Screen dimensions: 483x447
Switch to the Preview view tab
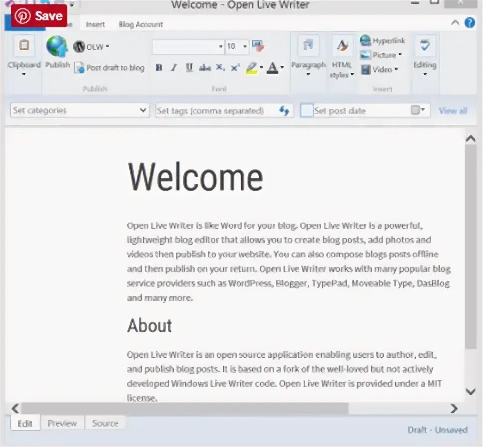pyautogui.click(x=62, y=423)
